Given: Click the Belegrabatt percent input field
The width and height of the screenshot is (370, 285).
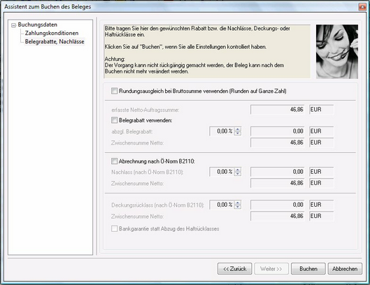Looking at the screenshot, I should point(222,131).
